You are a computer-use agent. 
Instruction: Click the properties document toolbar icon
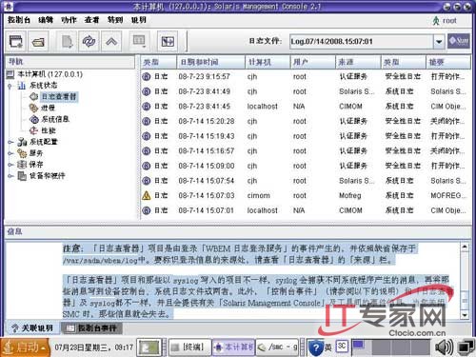pyautogui.click(x=67, y=41)
